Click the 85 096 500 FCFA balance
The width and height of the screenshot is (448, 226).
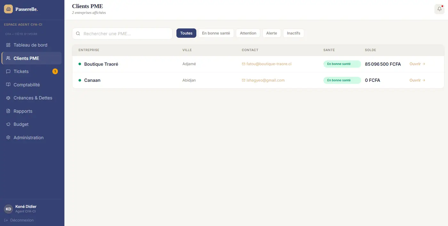(383, 64)
